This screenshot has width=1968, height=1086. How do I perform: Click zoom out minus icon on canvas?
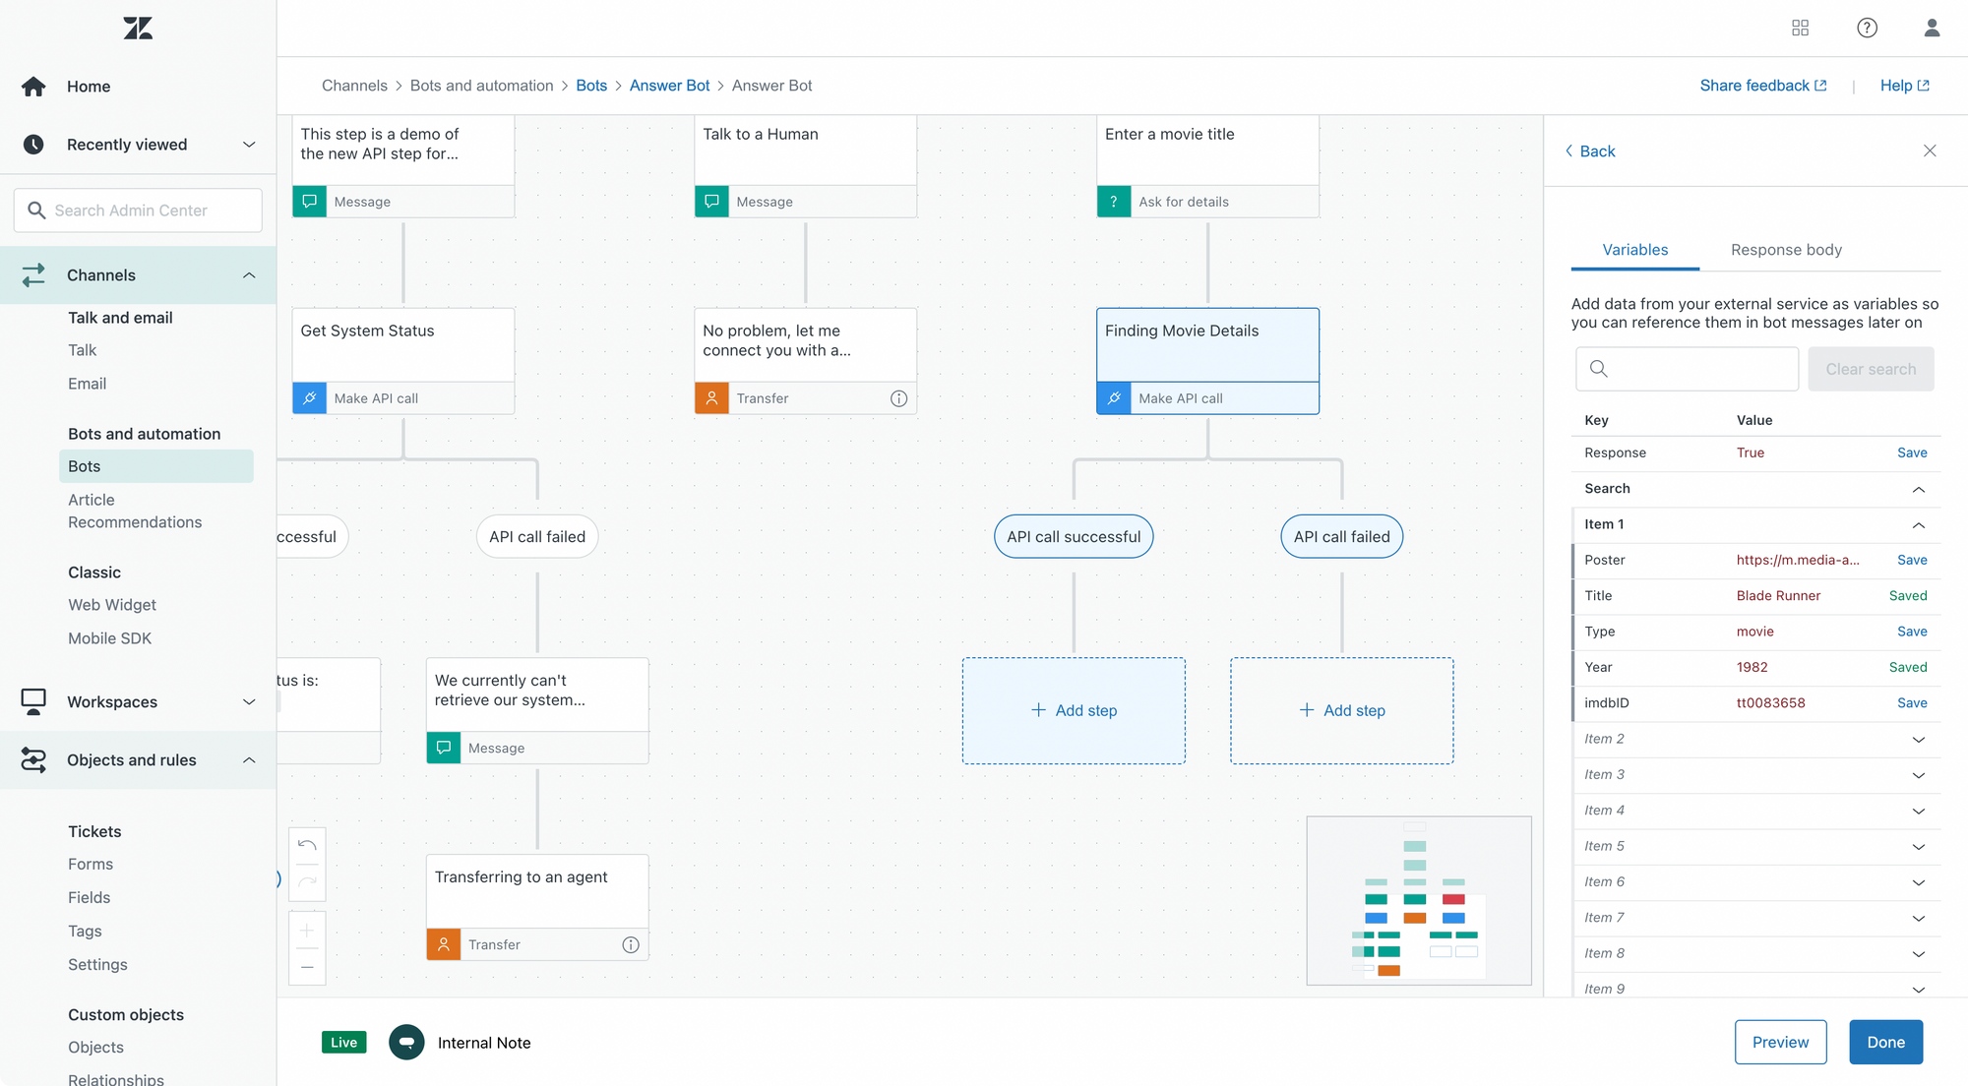[x=307, y=967]
